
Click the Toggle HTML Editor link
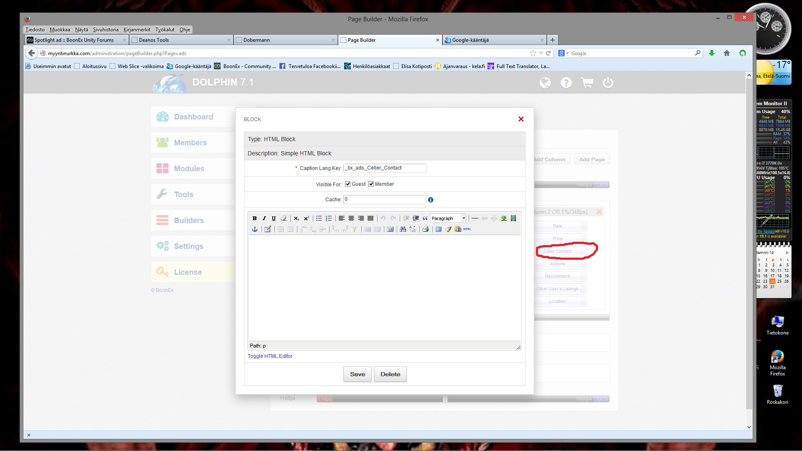[270, 356]
